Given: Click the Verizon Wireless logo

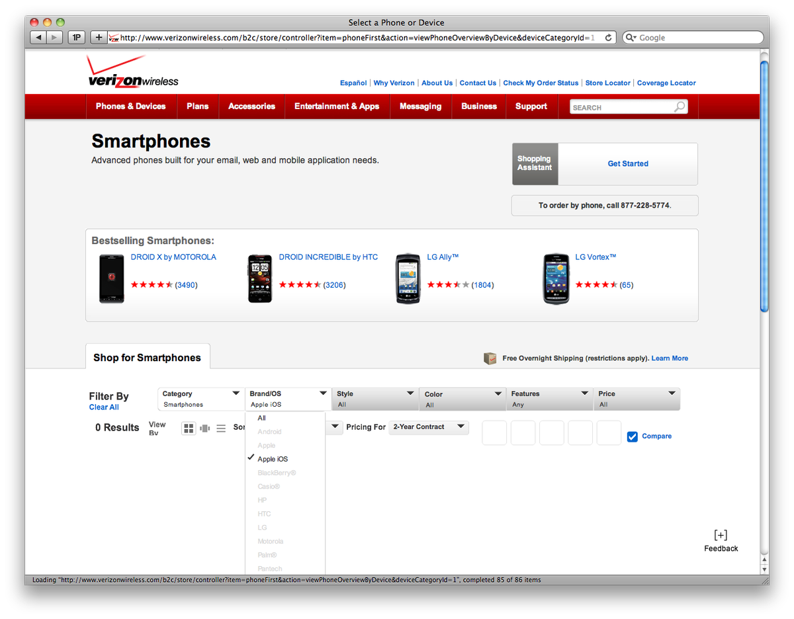Looking at the screenshot, I should point(132,75).
